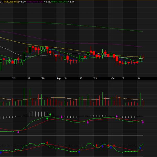Click the blue up arrow under mid-September stochastic
The height and width of the screenshot is (157, 157).
point(79,152)
